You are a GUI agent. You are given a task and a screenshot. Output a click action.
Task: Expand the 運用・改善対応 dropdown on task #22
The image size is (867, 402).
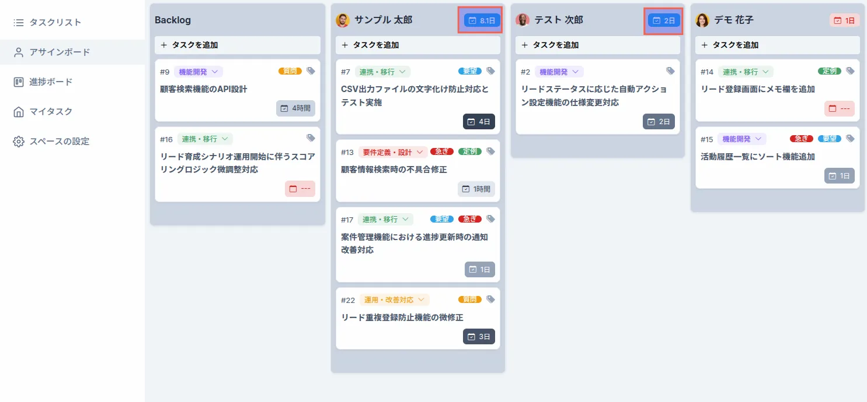click(x=393, y=299)
